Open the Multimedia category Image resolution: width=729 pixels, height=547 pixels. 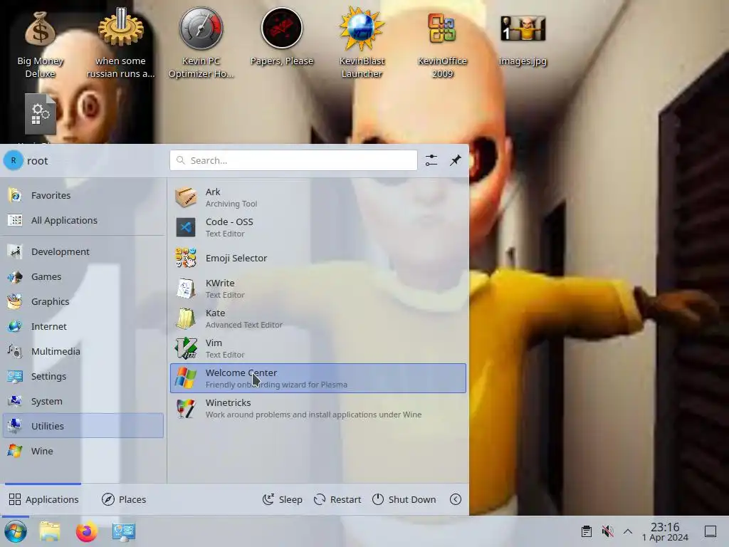click(x=83, y=351)
